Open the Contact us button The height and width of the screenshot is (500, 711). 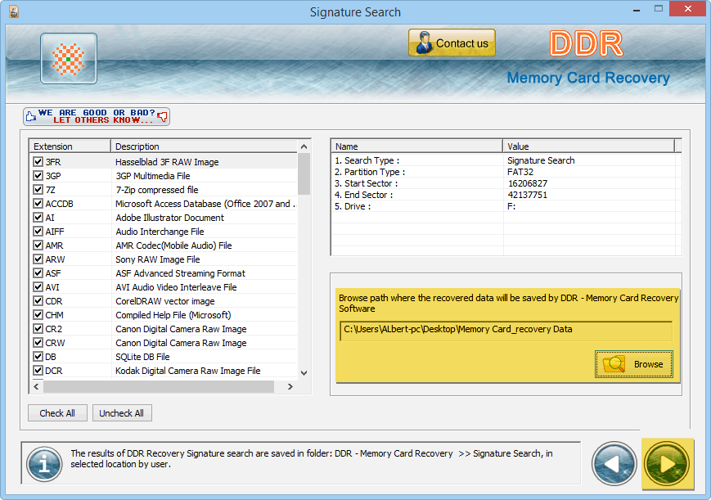[452, 43]
